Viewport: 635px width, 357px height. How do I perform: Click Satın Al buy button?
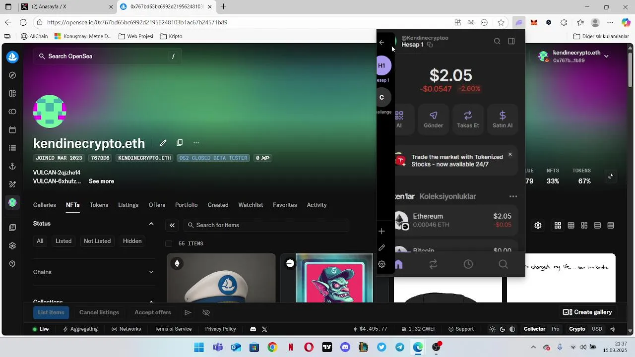(x=503, y=119)
